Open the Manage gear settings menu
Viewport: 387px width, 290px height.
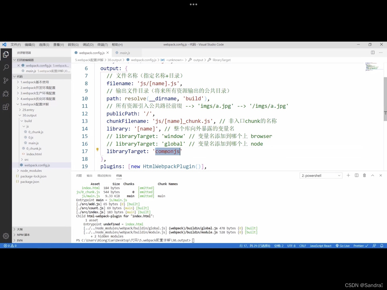coord(6,236)
